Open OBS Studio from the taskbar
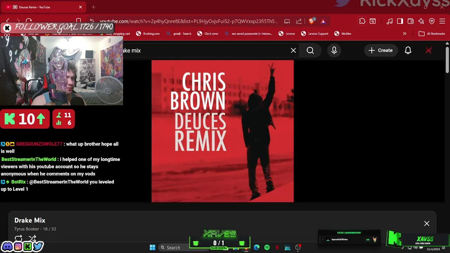This screenshot has height=253, width=450. (x=298, y=248)
